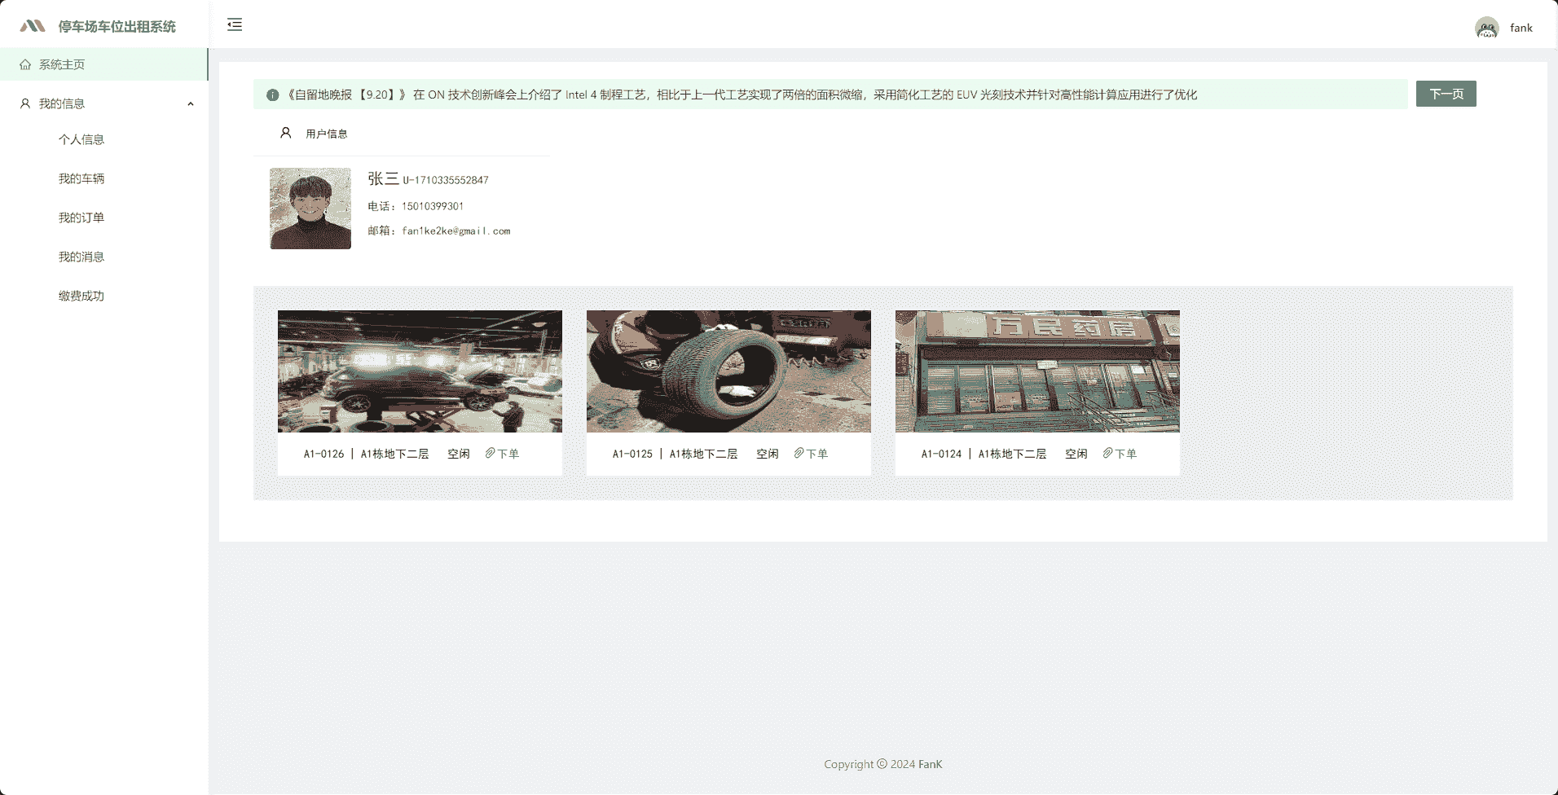Click the Copyright 2024 FanK footer
This screenshot has width=1558, height=795.
[x=883, y=764]
